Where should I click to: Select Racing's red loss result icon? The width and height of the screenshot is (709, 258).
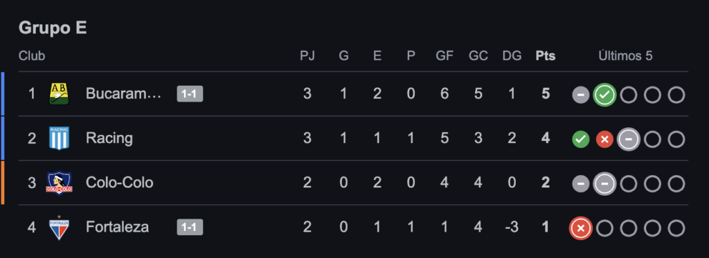(x=604, y=140)
